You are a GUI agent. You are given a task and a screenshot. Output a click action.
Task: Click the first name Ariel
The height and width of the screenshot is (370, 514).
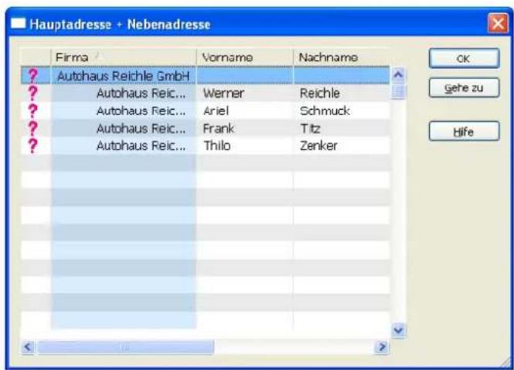tap(216, 110)
